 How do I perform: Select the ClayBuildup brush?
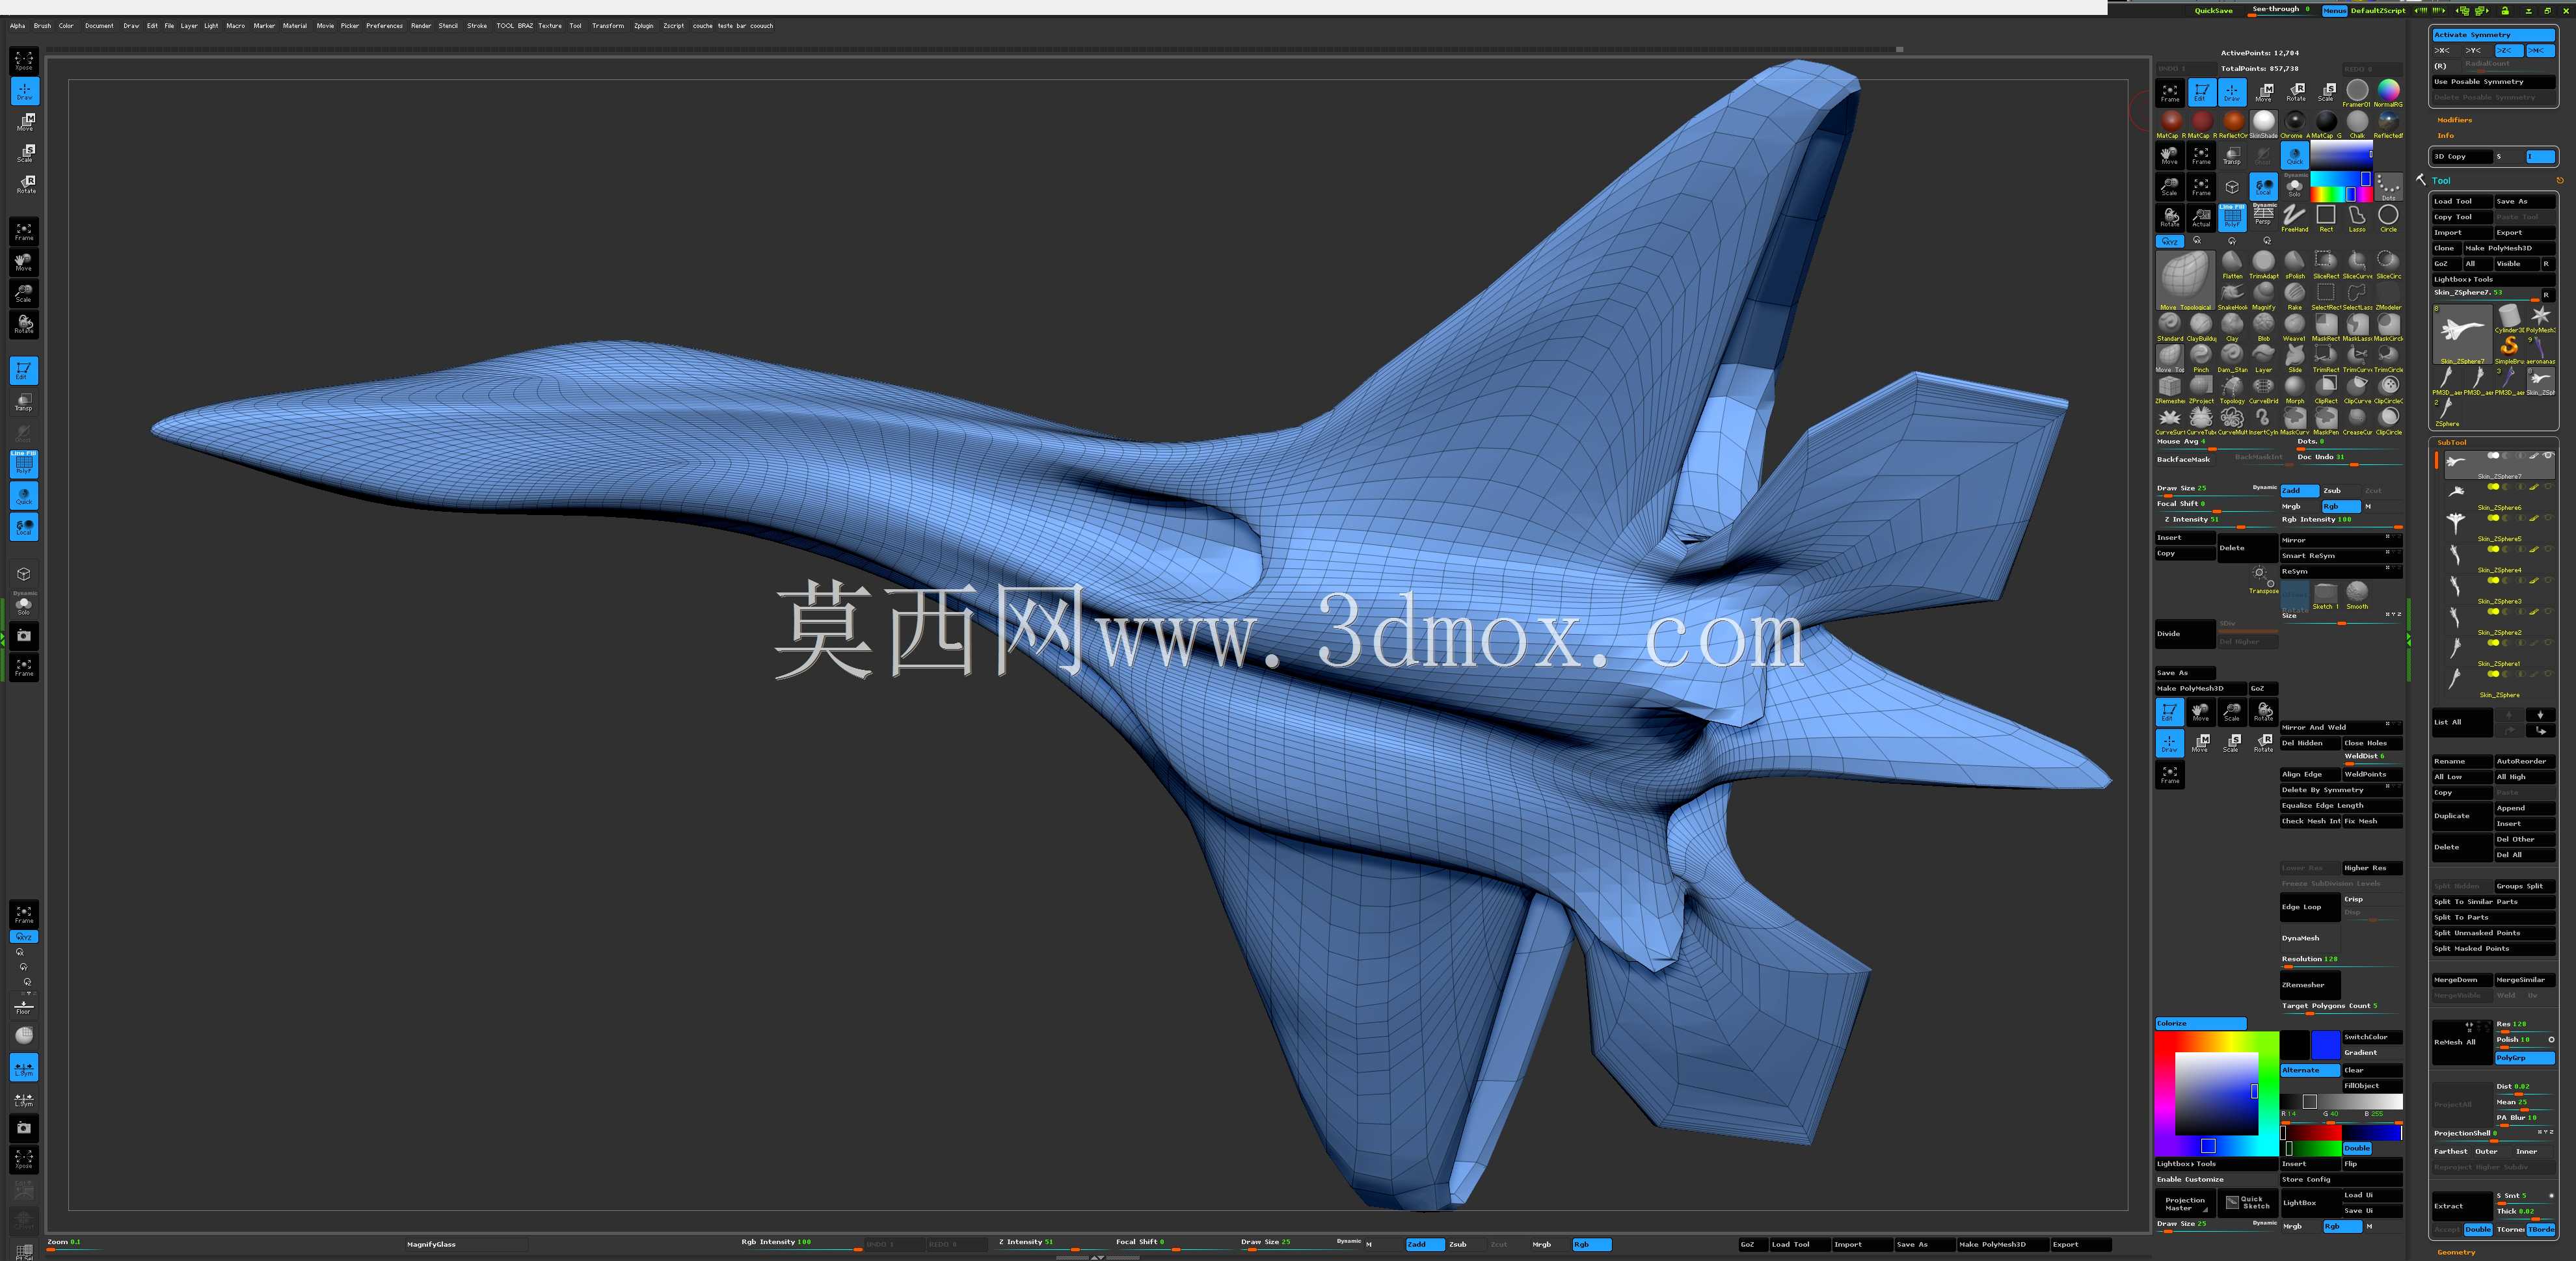[2201, 327]
